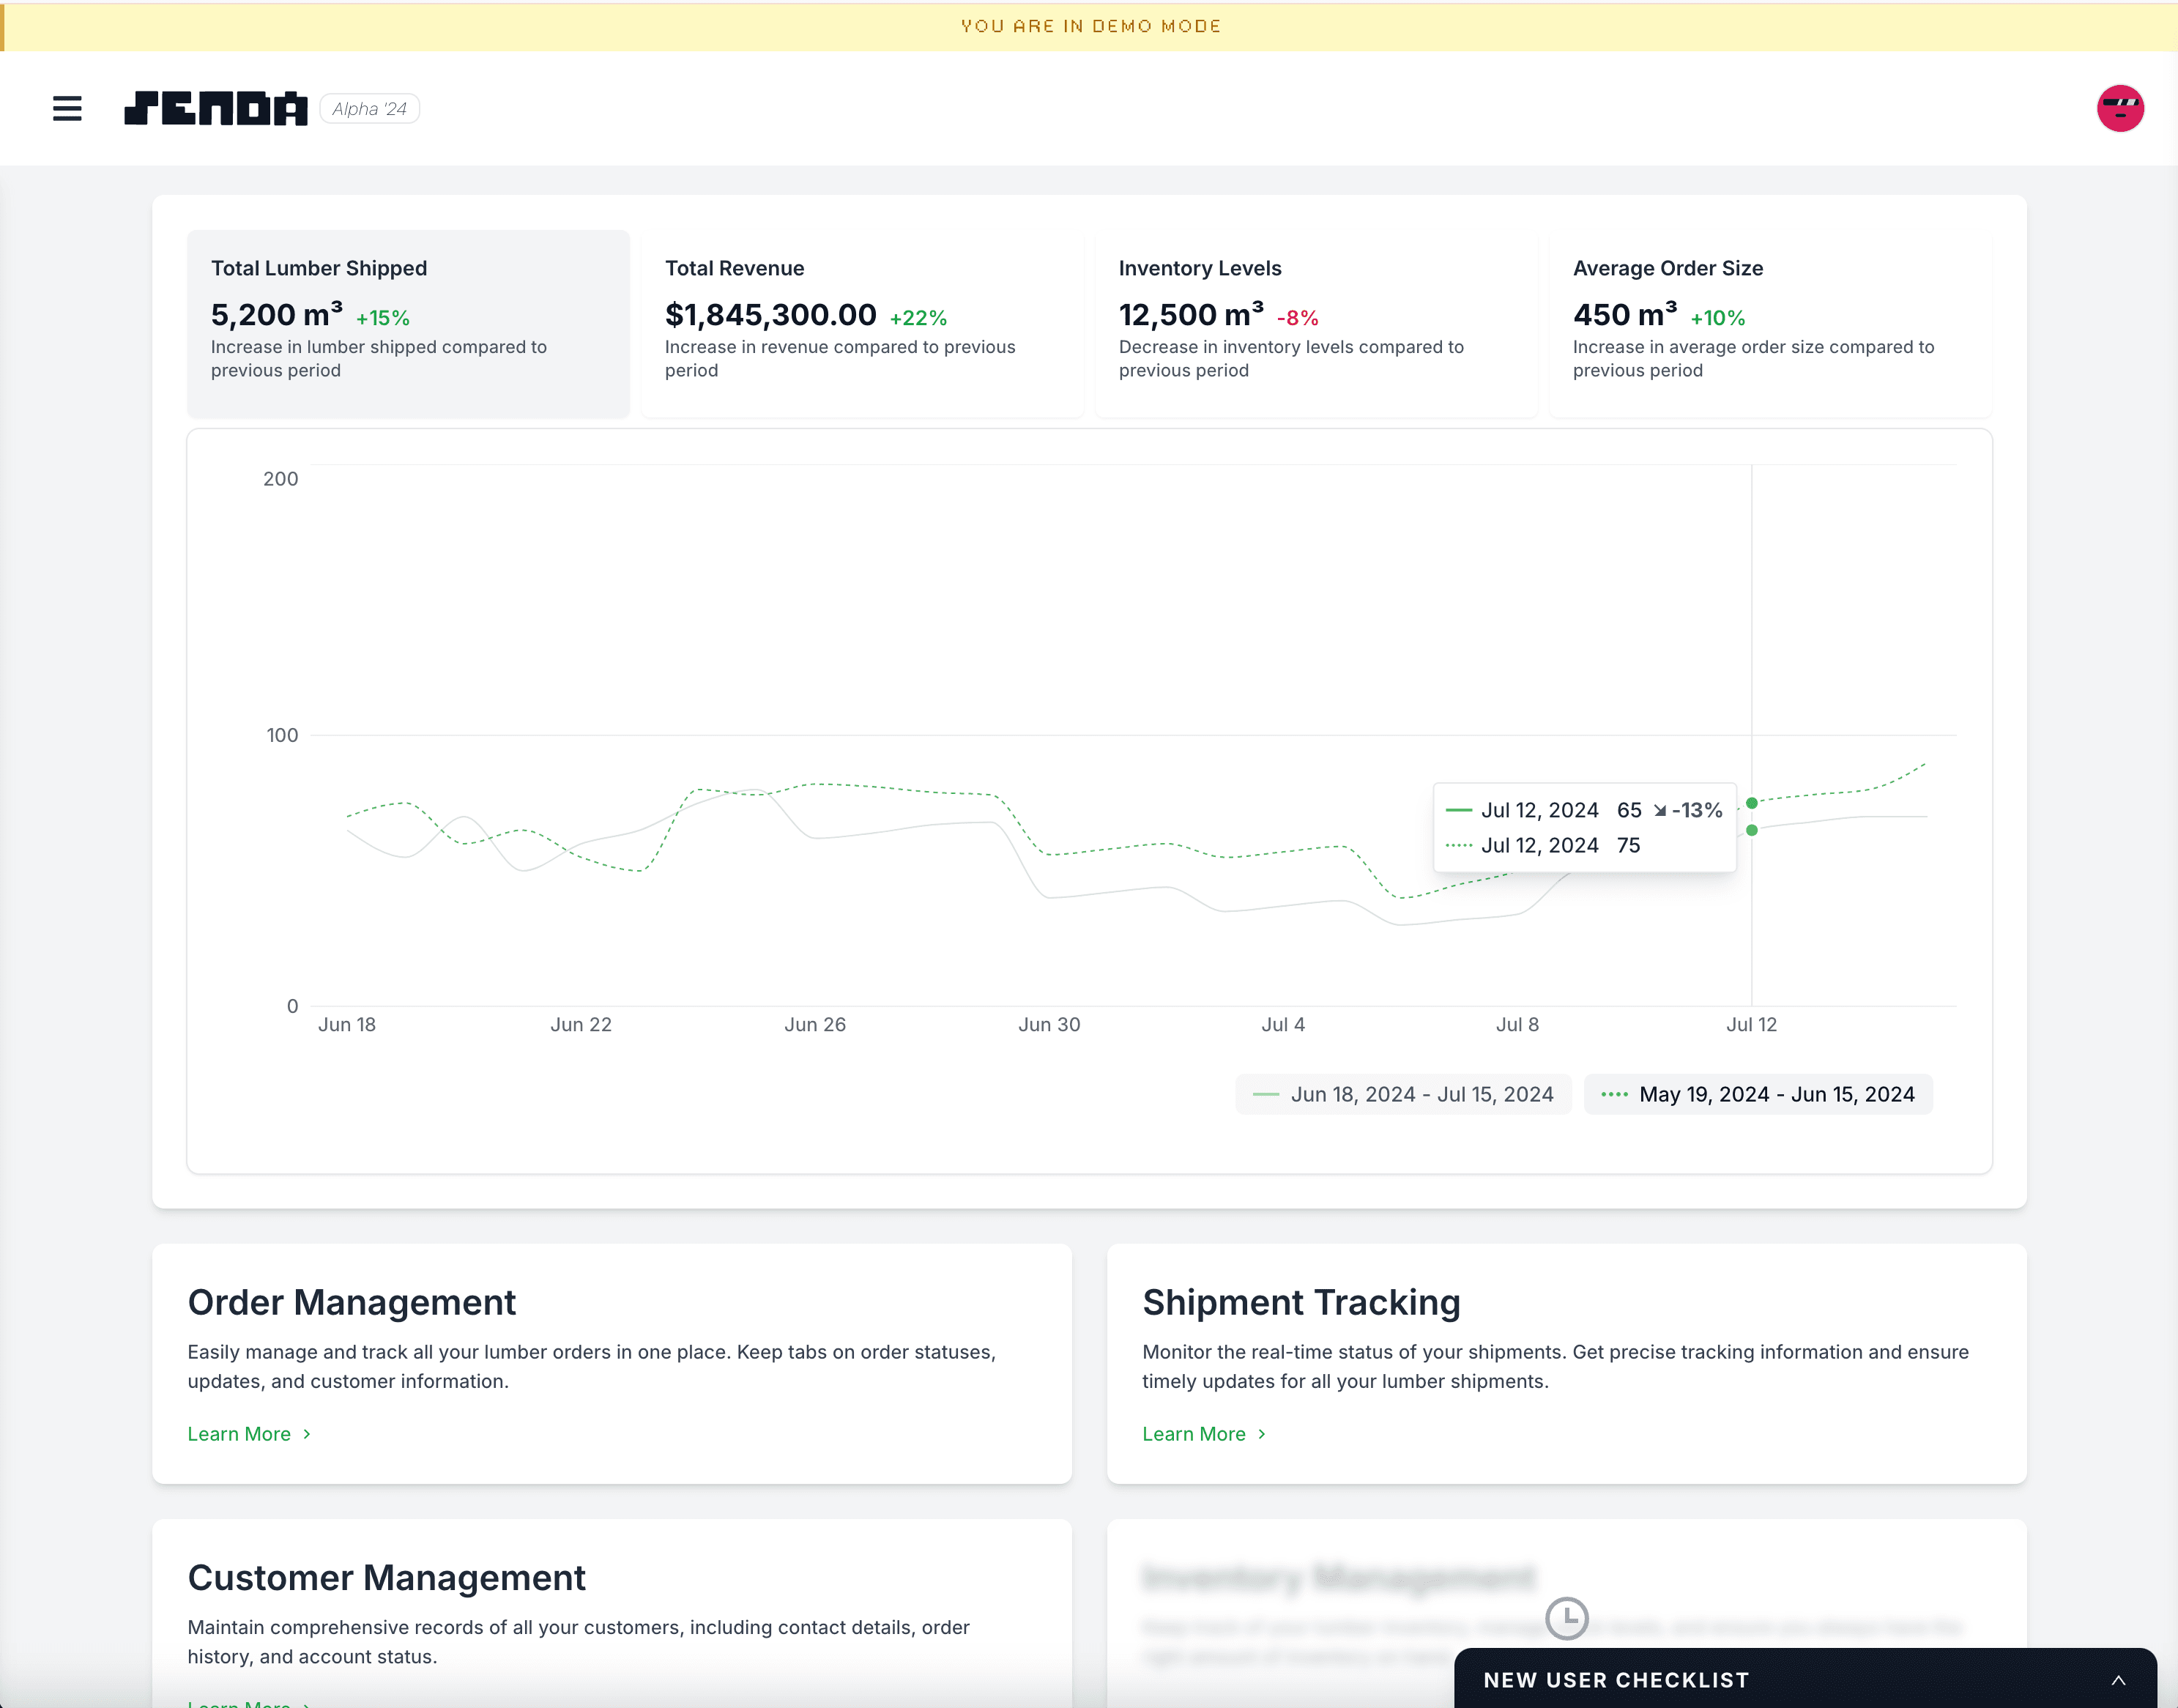
Task: Open the user avatar menu
Action: 2120,108
